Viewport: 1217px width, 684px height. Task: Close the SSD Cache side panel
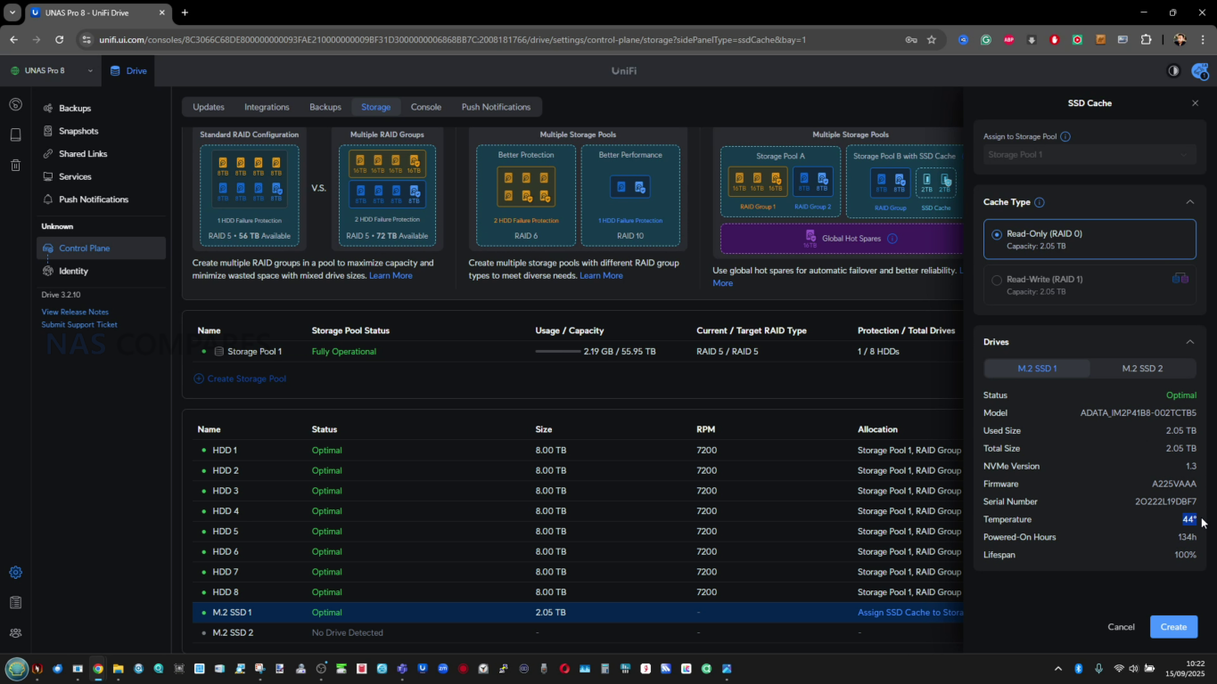[x=1195, y=103]
